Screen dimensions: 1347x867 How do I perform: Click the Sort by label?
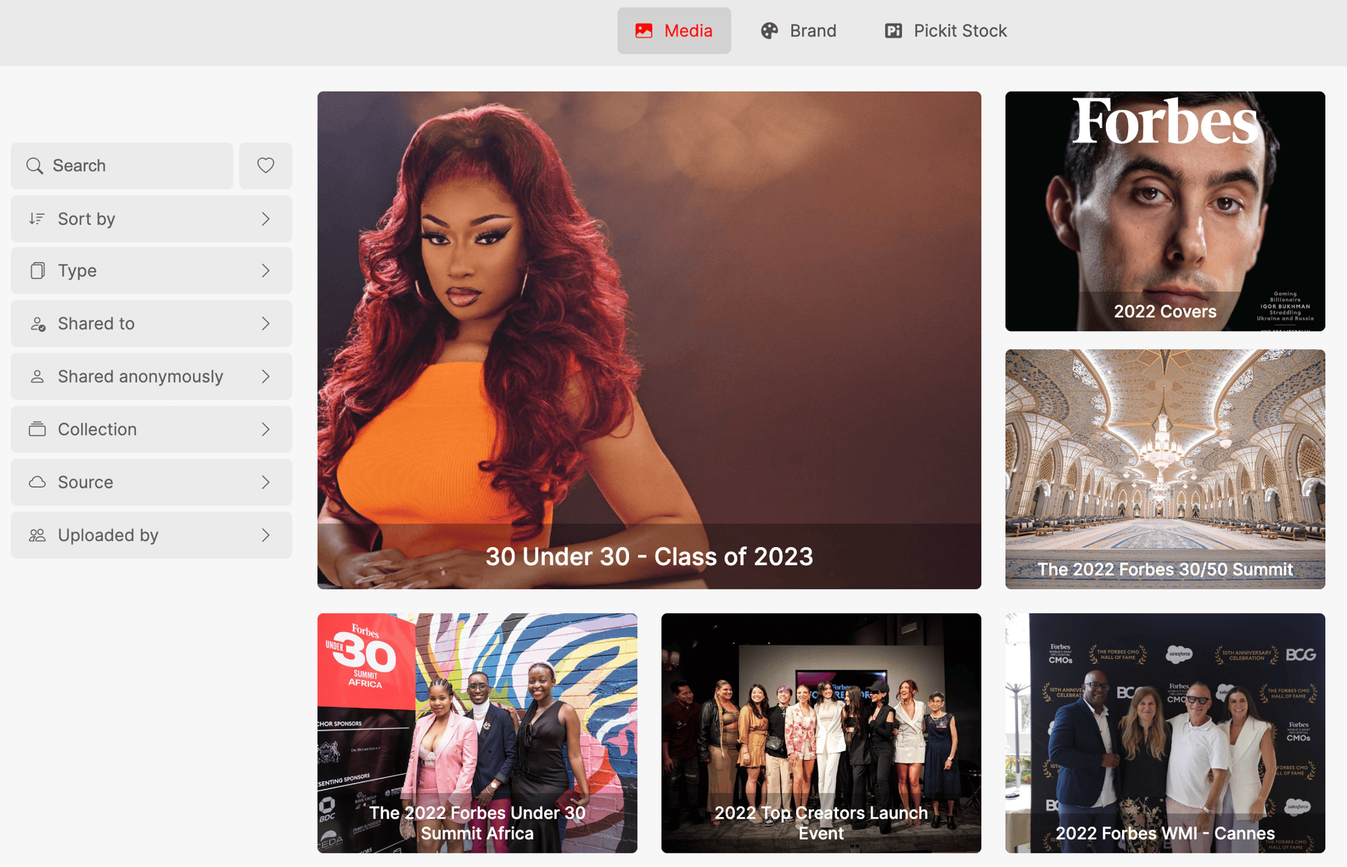(x=86, y=219)
